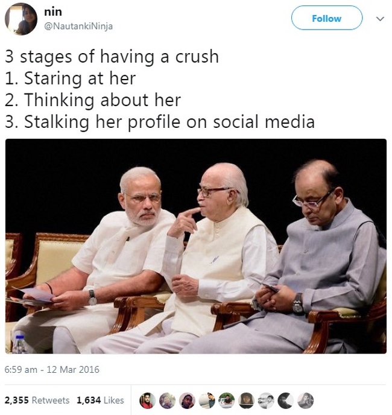Open the sixth liker avatar
The height and width of the screenshot is (415, 392).
tap(247, 401)
